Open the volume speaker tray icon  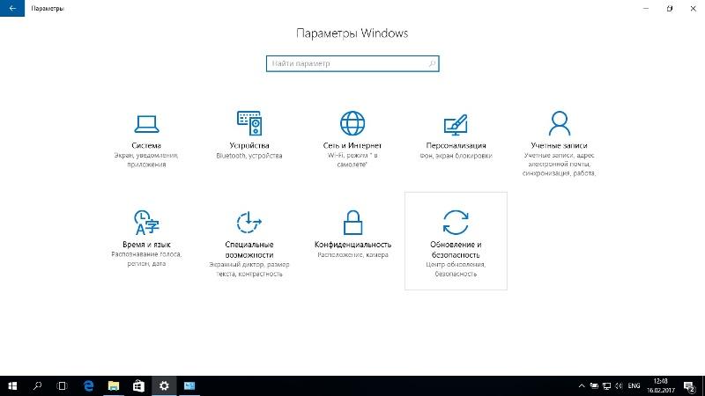click(x=619, y=385)
